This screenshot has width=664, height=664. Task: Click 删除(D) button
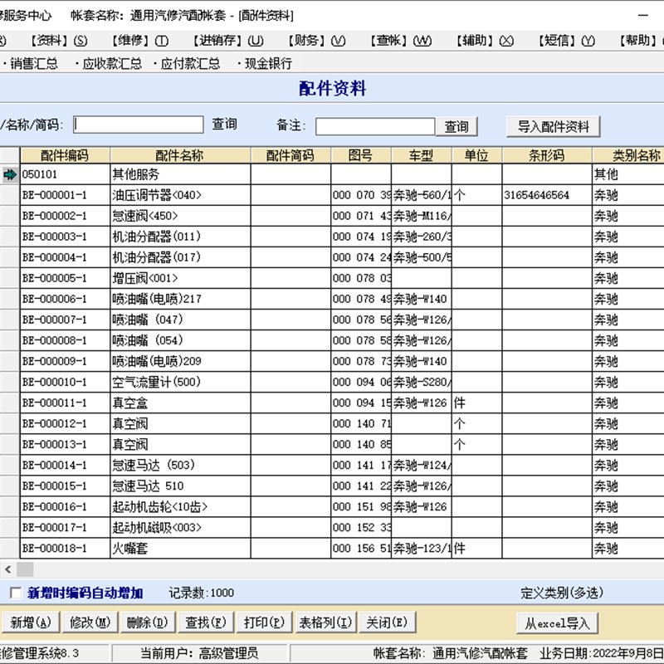click(148, 622)
